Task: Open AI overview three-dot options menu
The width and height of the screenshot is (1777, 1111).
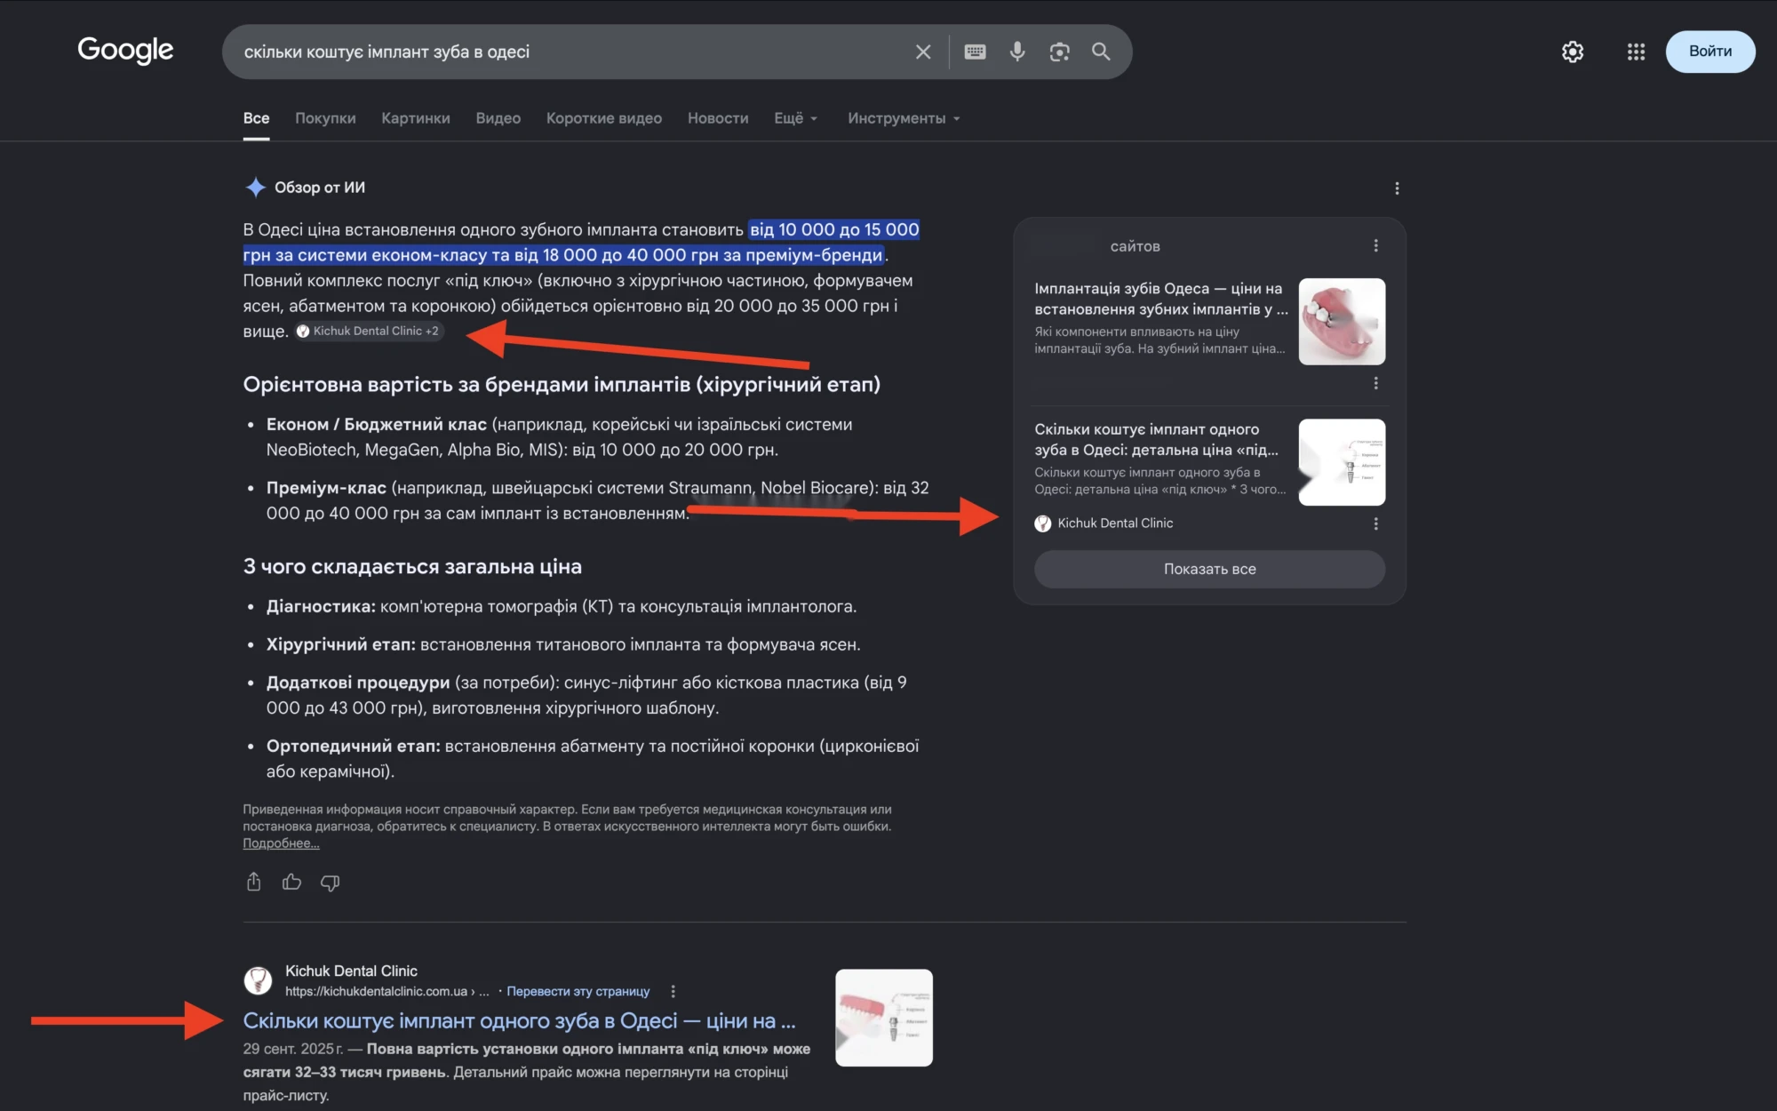Action: tap(1397, 188)
